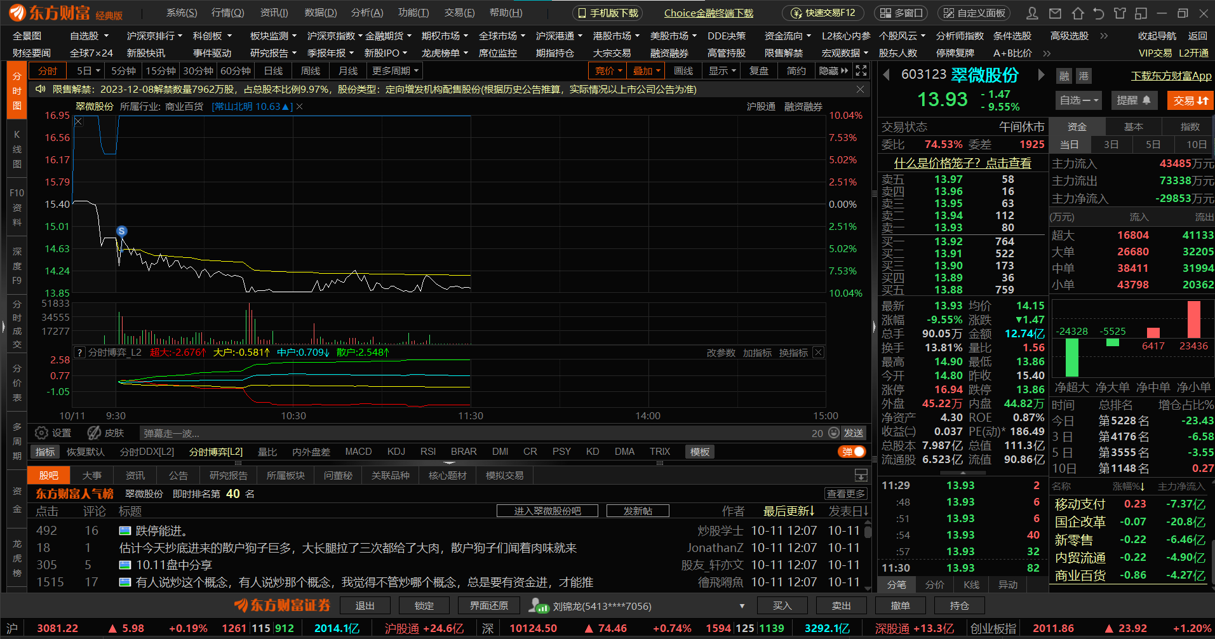1215x639 pixels.
Task: Open account selector dropdown arrow
Action: pyautogui.click(x=742, y=606)
